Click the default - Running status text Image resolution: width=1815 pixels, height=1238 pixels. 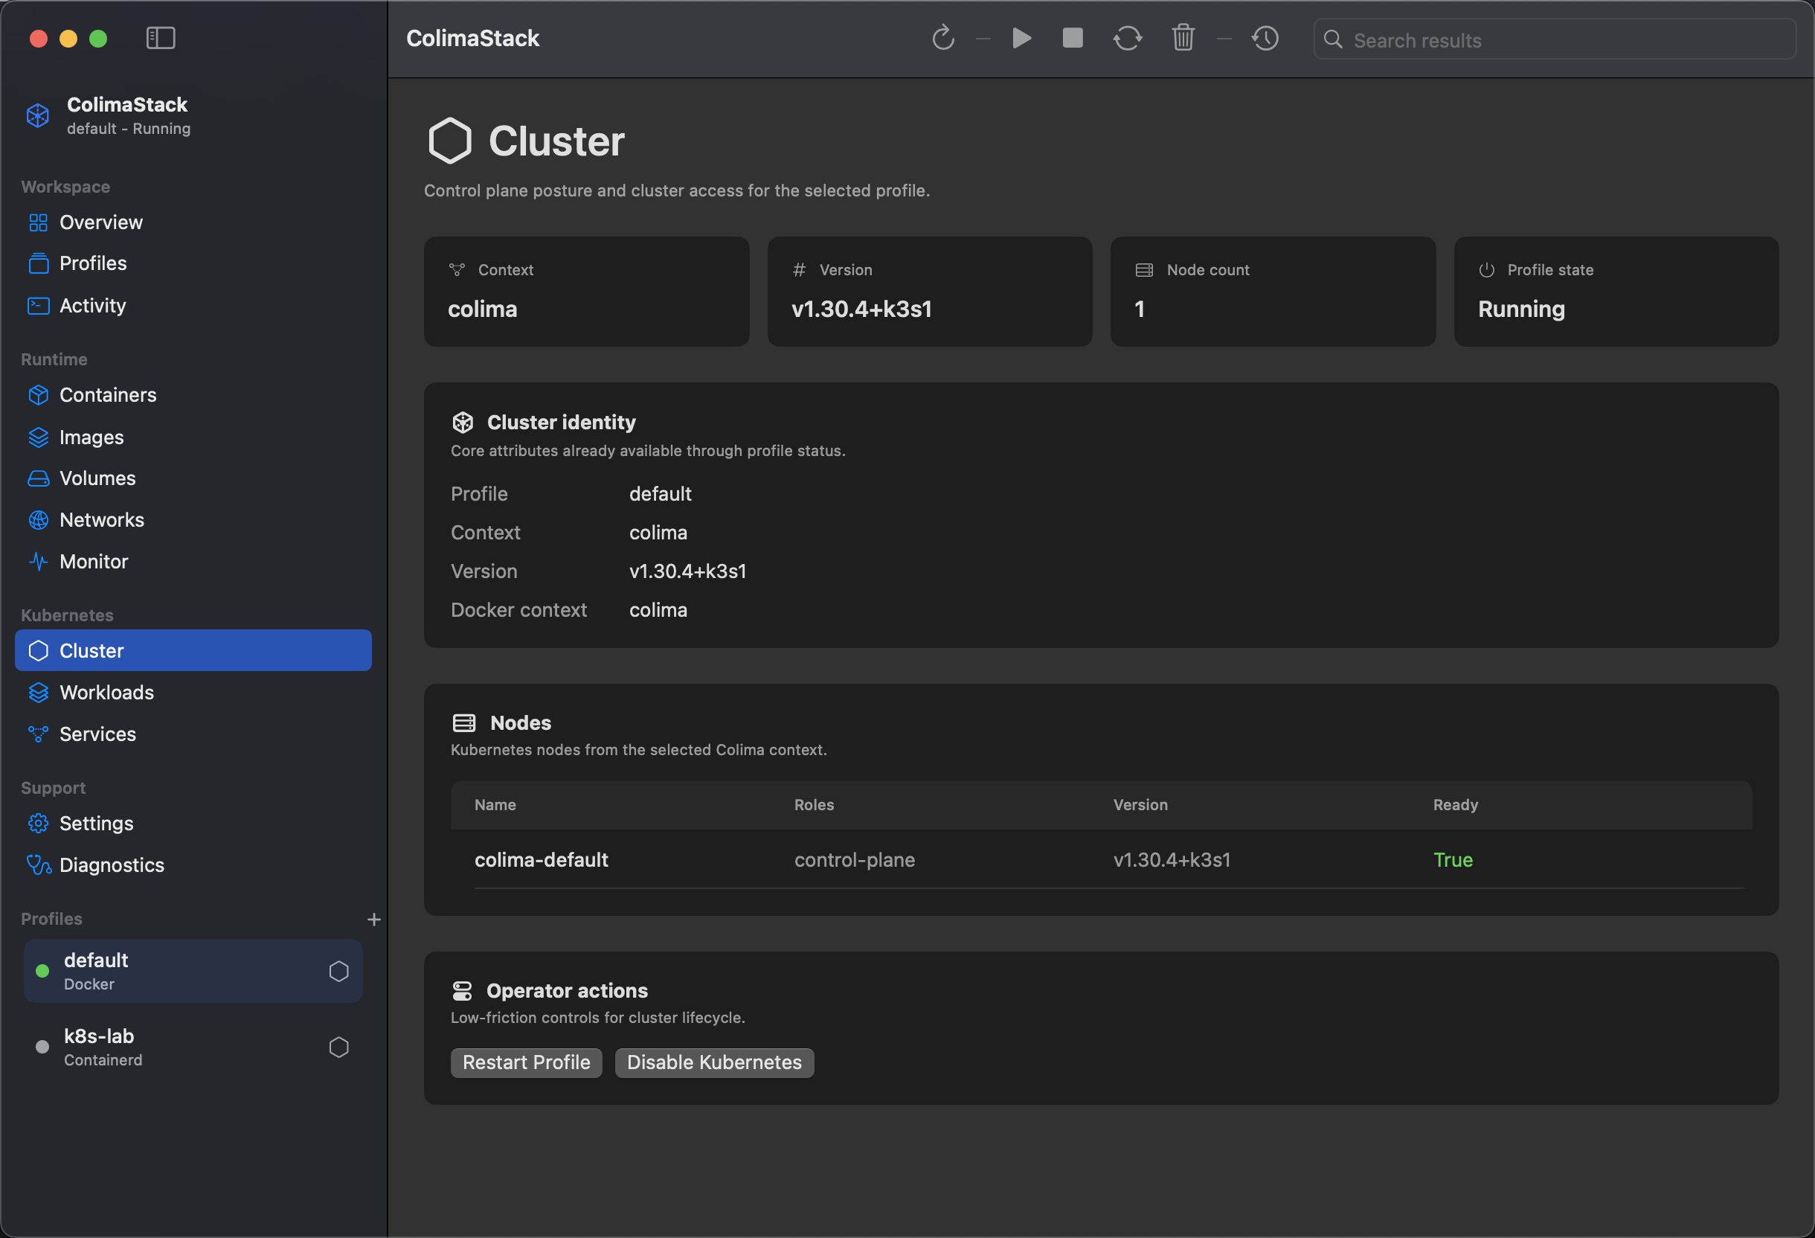click(x=128, y=129)
